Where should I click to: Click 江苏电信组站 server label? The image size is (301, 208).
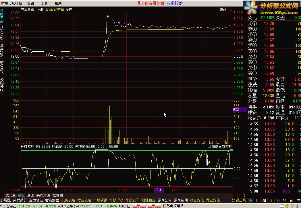(x=173, y=206)
